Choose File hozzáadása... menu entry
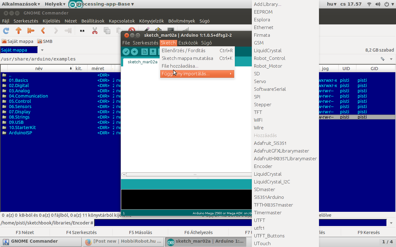 (x=197, y=66)
